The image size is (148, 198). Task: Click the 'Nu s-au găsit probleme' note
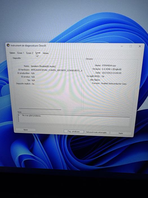(32, 115)
